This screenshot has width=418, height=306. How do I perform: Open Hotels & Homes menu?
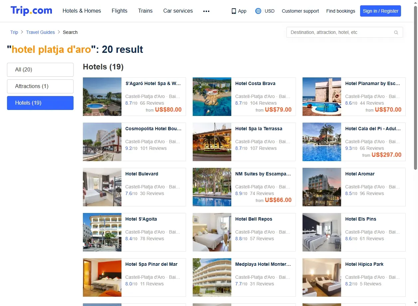82,11
